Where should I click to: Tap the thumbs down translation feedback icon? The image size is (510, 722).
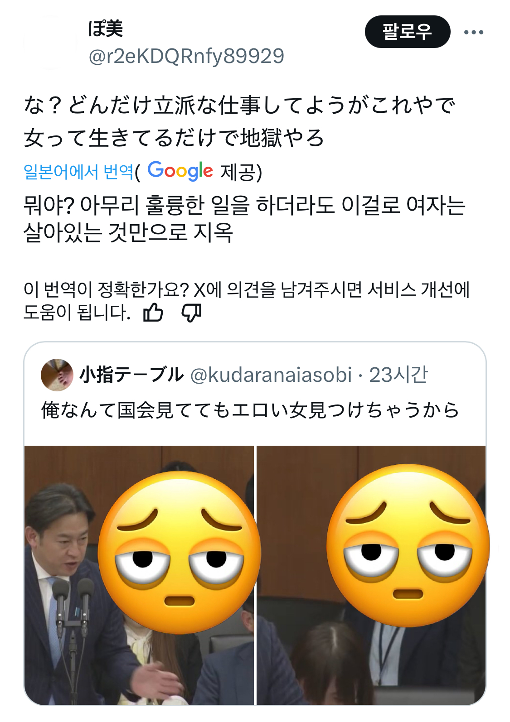(x=191, y=313)
